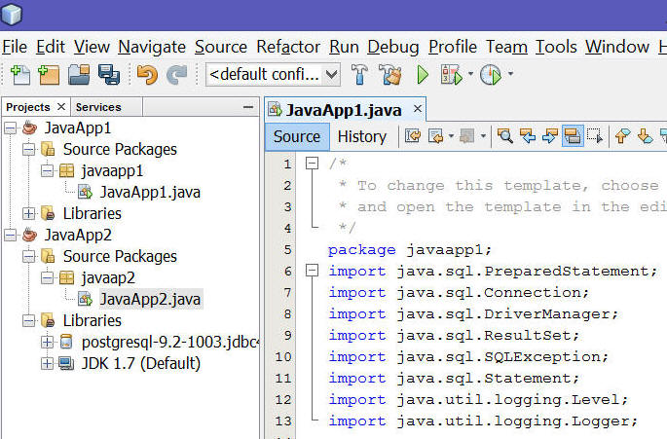Image resolution: width=667 pixels, height=439 pixels.
Task: Select JavaApp2.java in project tree
Action: pyautogui.click(x=149, y=300)
